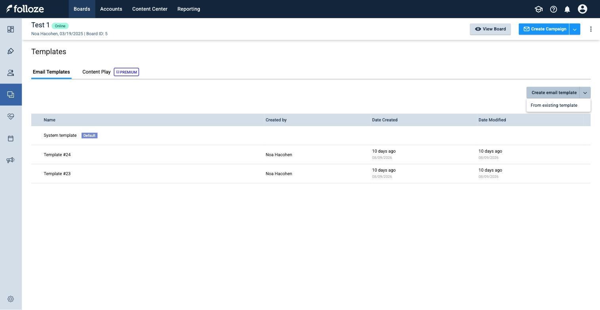Viewport: 600px width, 310px height.
Task: Open the people icon in sidebar
Action: click(x=11, y=73)
